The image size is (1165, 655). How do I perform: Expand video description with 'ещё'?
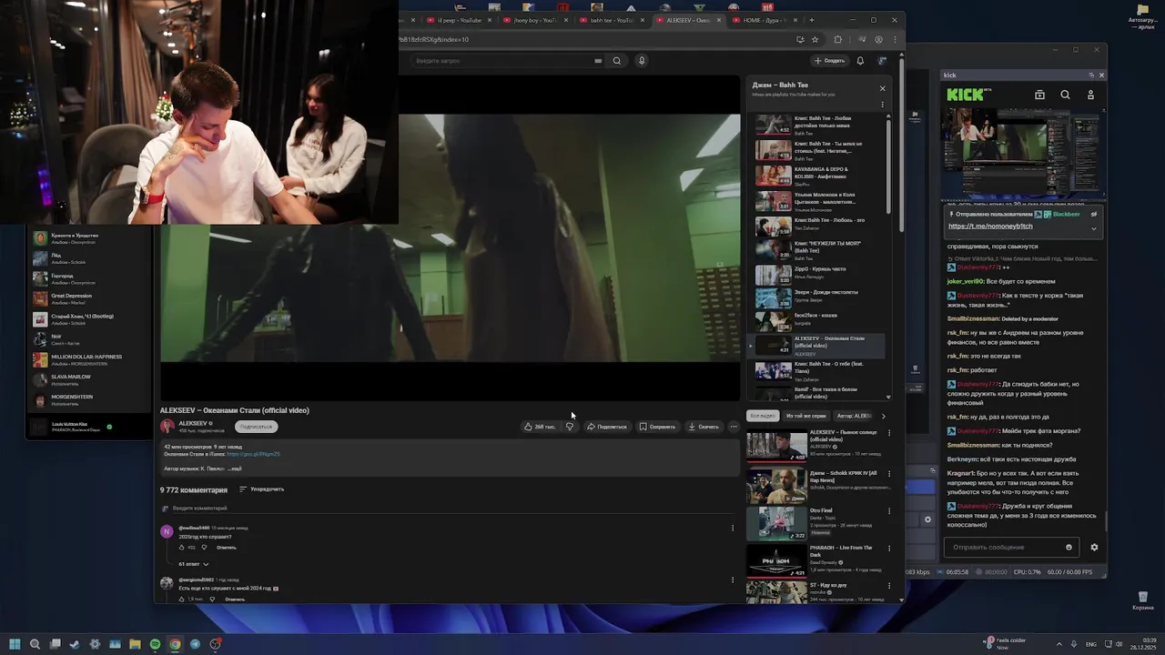pos(235,469)
